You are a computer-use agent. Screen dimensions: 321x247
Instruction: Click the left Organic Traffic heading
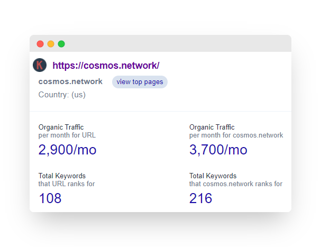click(x=61, y=127)
